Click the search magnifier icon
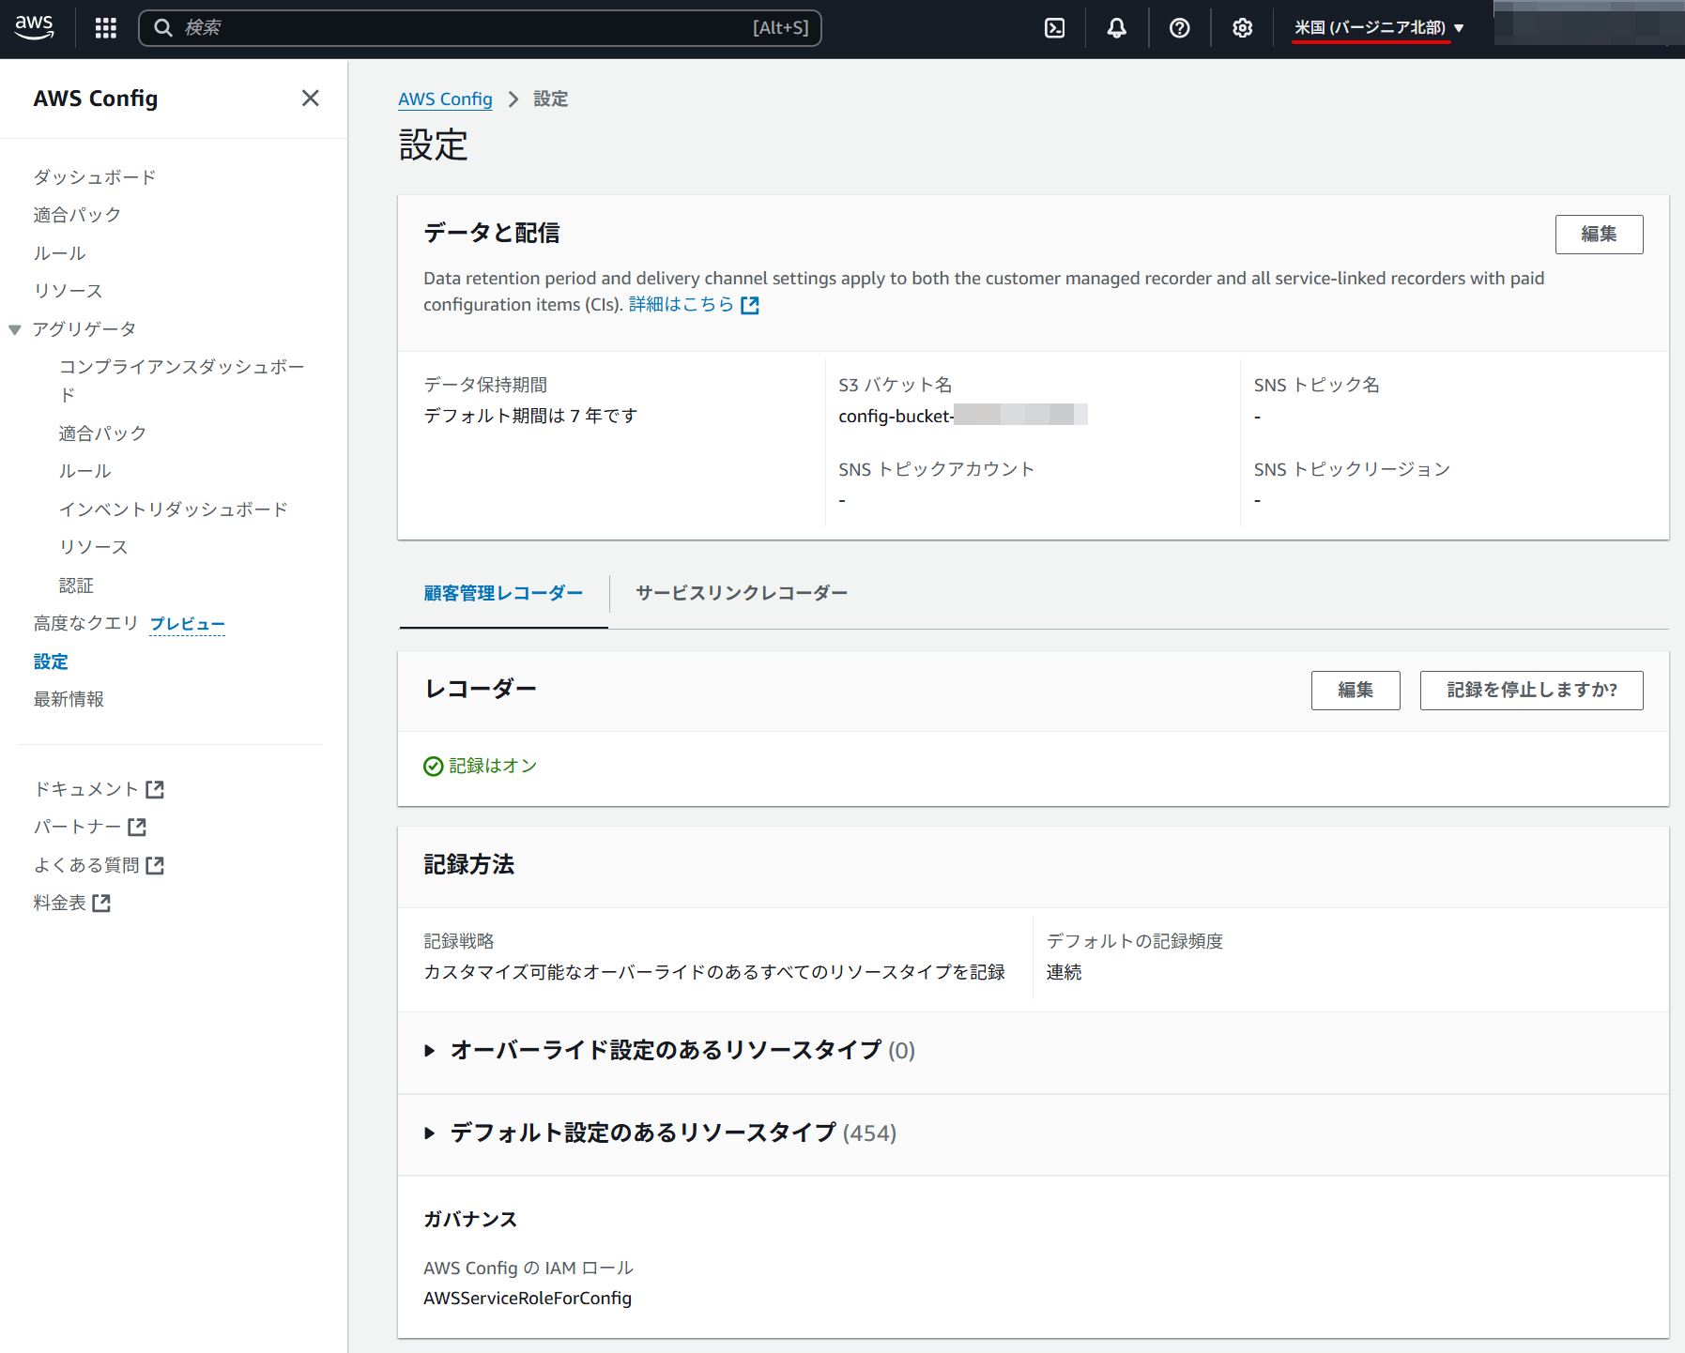 coord(163,28)
